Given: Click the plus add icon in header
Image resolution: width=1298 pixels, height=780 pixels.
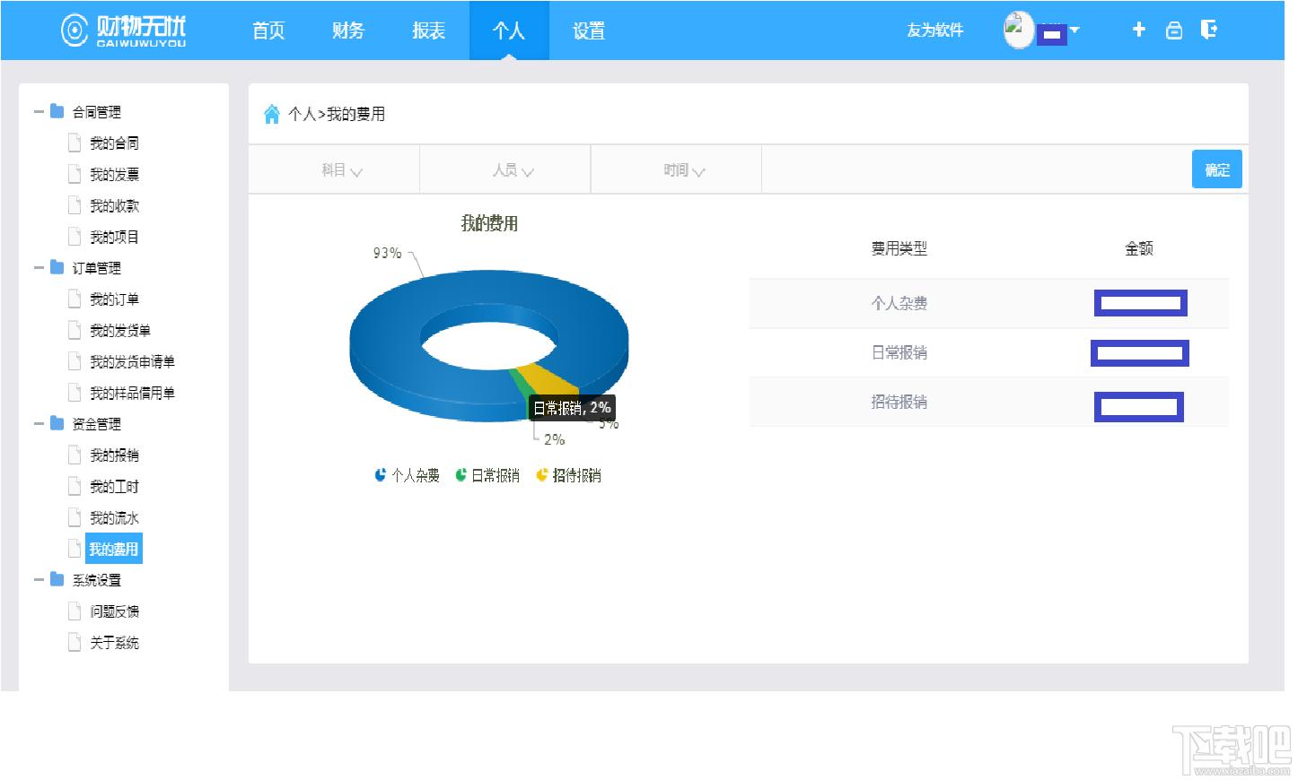Looking at the screenshot, I should click(x=1139, y=30).
